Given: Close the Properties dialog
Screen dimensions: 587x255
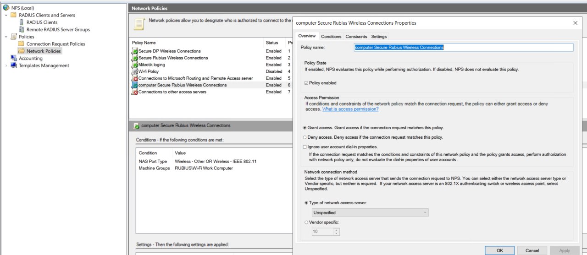Looking at the screenshot, I should click(x=576, y=23).
